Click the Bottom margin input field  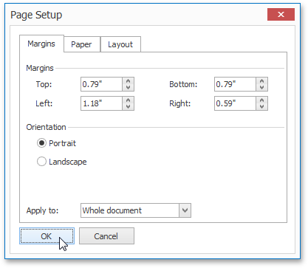coord(235,84)
